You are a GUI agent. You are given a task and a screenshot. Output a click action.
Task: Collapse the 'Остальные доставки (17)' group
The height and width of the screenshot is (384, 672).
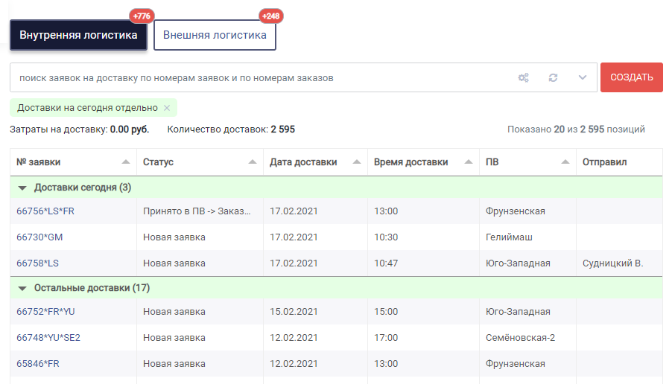point(22,289)
